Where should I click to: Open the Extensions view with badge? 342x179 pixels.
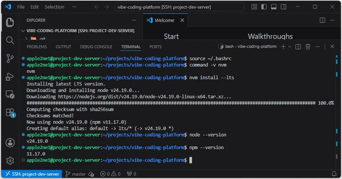(10, 113)
